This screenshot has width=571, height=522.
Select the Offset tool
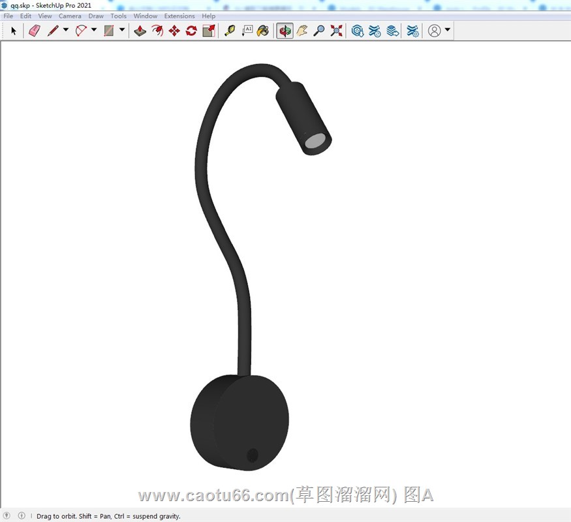[157, 31]
